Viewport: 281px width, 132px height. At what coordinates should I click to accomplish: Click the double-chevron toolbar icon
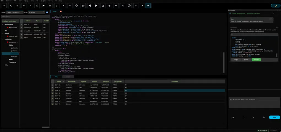50,6
